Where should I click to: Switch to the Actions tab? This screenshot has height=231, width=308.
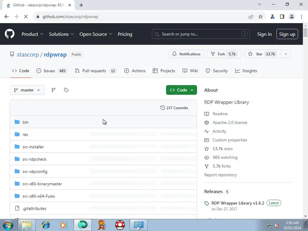[135, 71]
